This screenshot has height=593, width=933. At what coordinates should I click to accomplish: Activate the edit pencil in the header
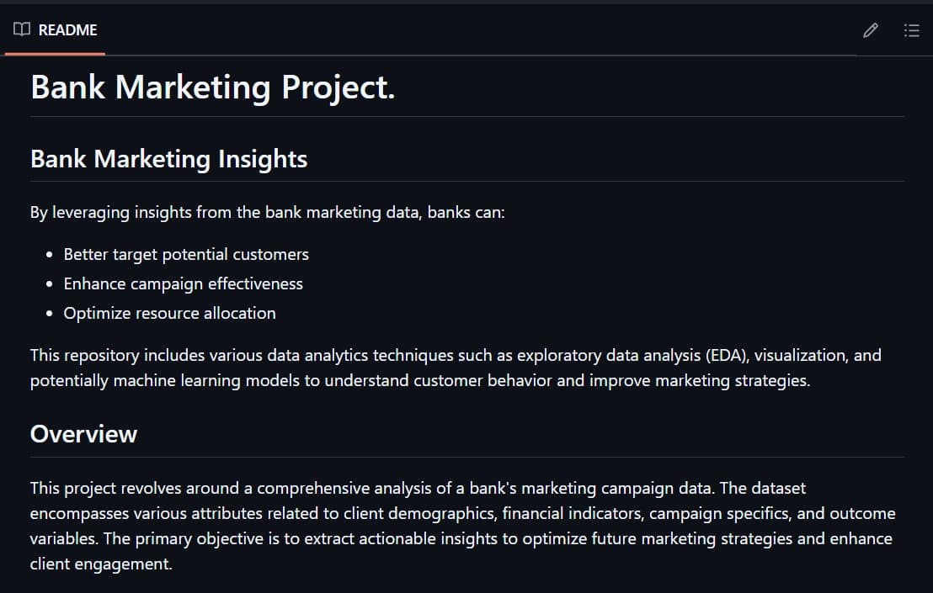[x=870, y=30]
